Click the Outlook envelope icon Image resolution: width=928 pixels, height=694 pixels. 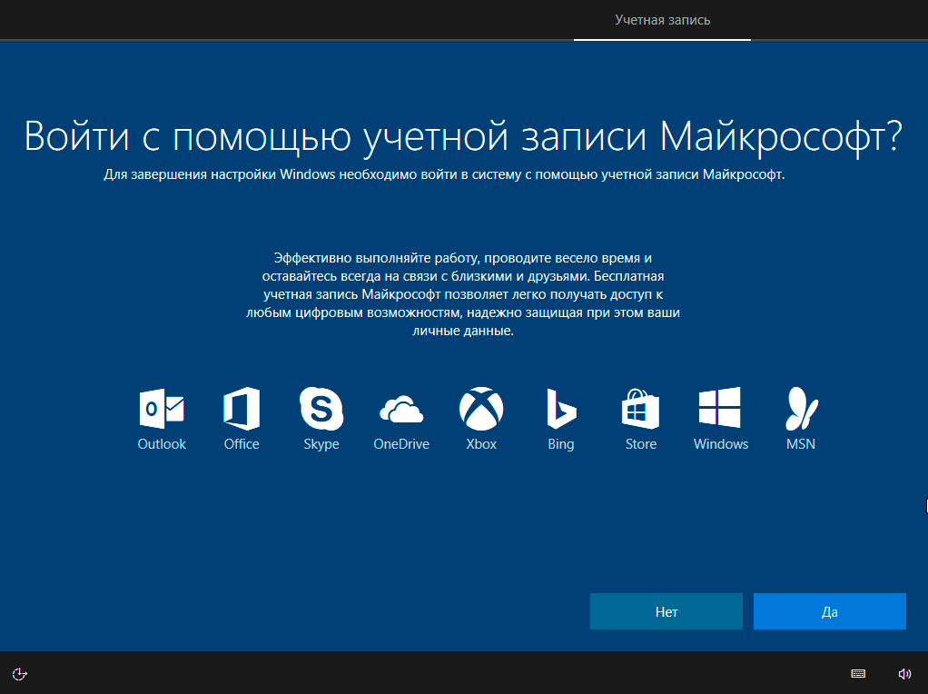[x=162, y=408]
